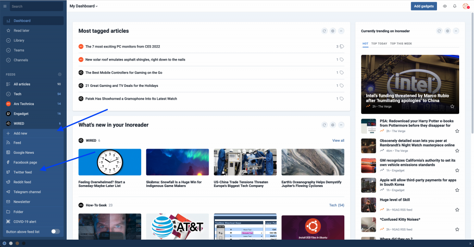Toggle the eye view icon in header
The image size is (474, 247).
(x=445, y=6)
